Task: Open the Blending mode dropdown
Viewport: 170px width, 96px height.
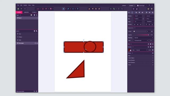Action: tap(143, 38)
